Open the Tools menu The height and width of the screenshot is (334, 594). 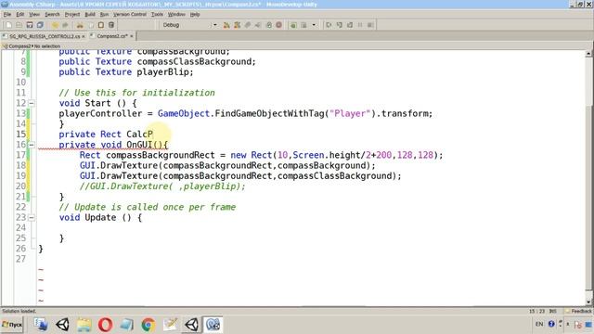157,15
